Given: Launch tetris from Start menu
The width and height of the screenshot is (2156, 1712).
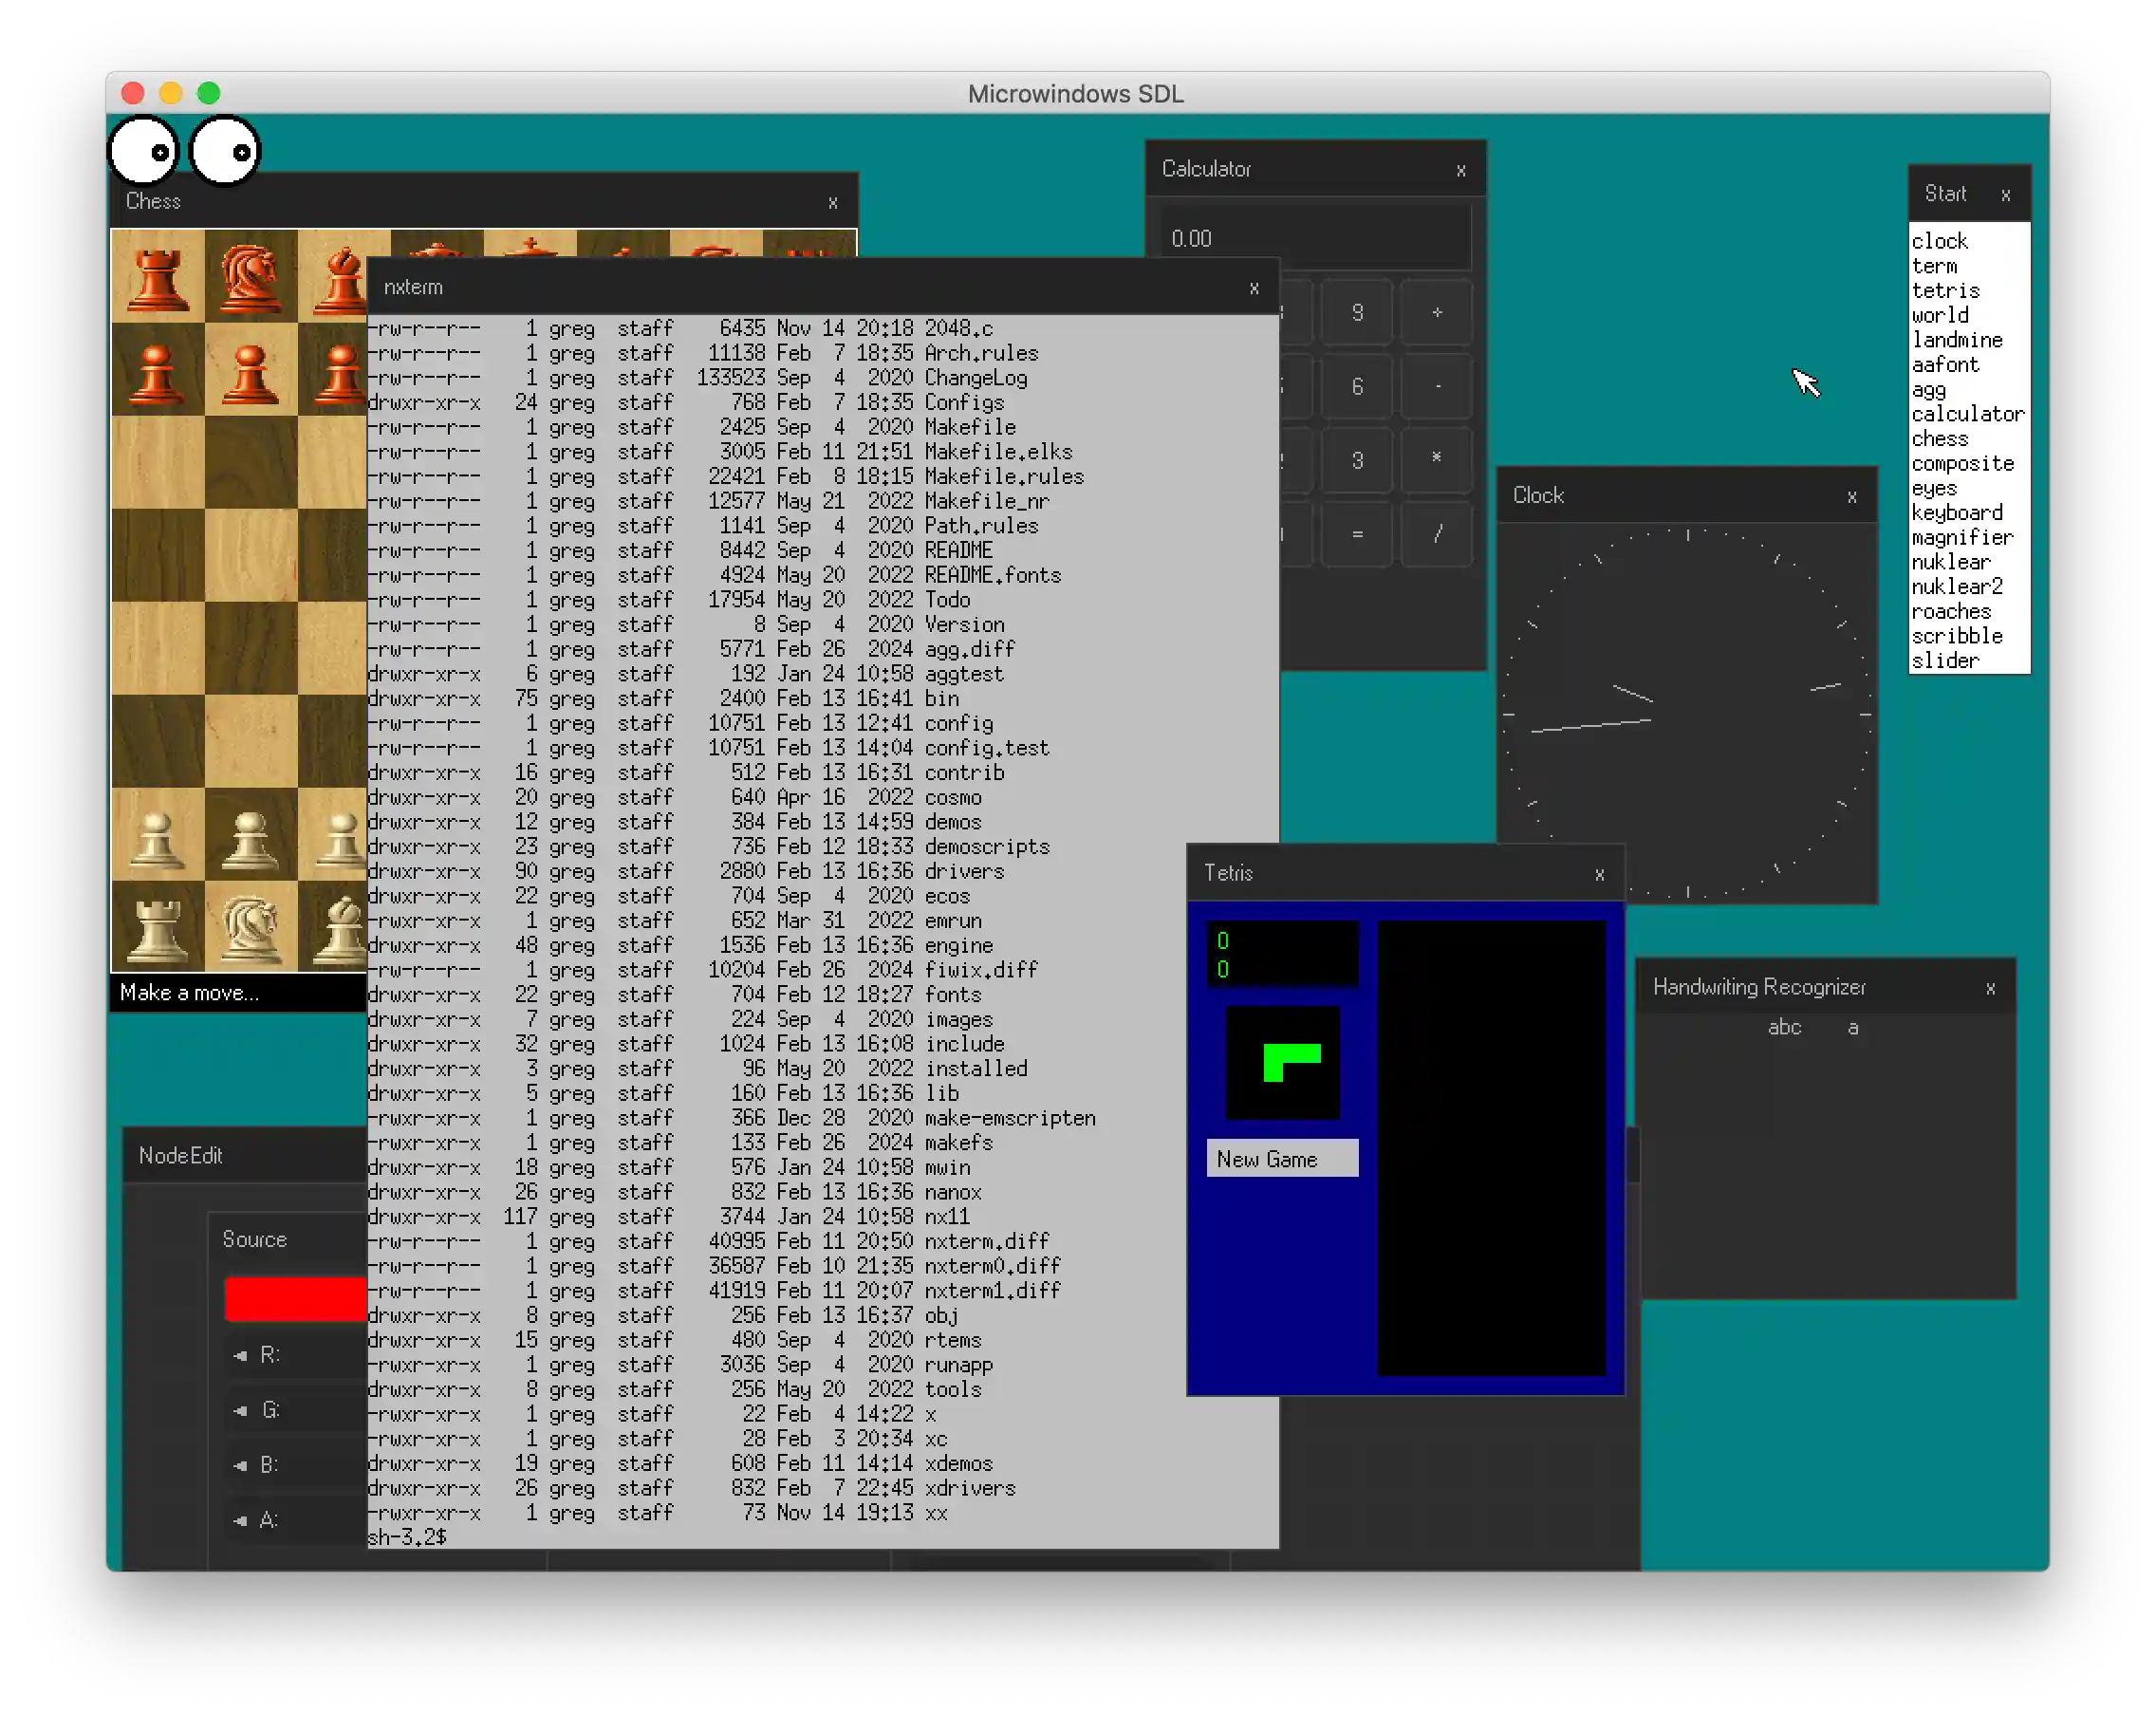Looking at the screenshot, I should click(1945, 291).
